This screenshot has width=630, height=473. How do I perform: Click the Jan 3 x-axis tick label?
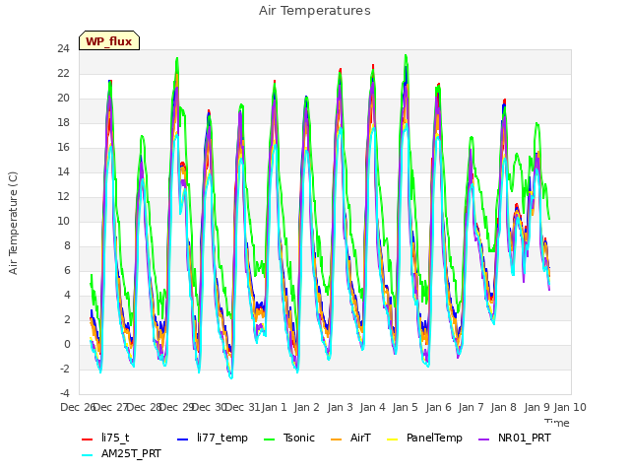[340, 407]
